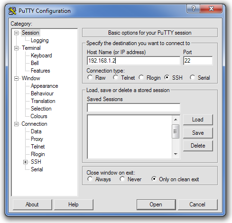Click Open to start the connection

tap(156, 204)
